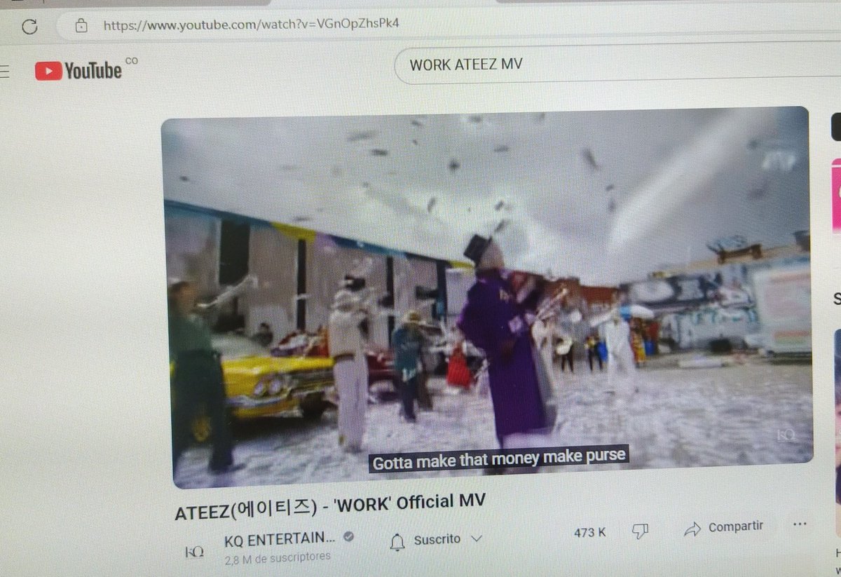Viewport: 841px width, 577px height.
Task: Reload the page with the browser refresh icon
Action: coord(29,27)
